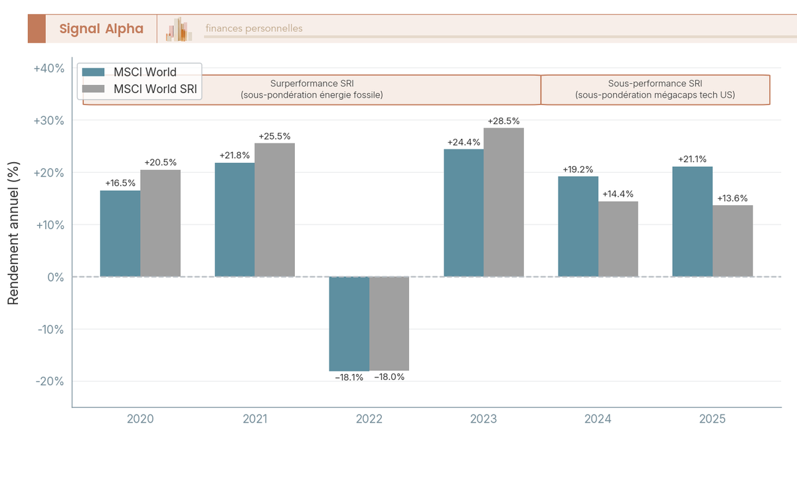
Task: Click the MSCI World SRI legend color swatch
Action: click(94, 89)
